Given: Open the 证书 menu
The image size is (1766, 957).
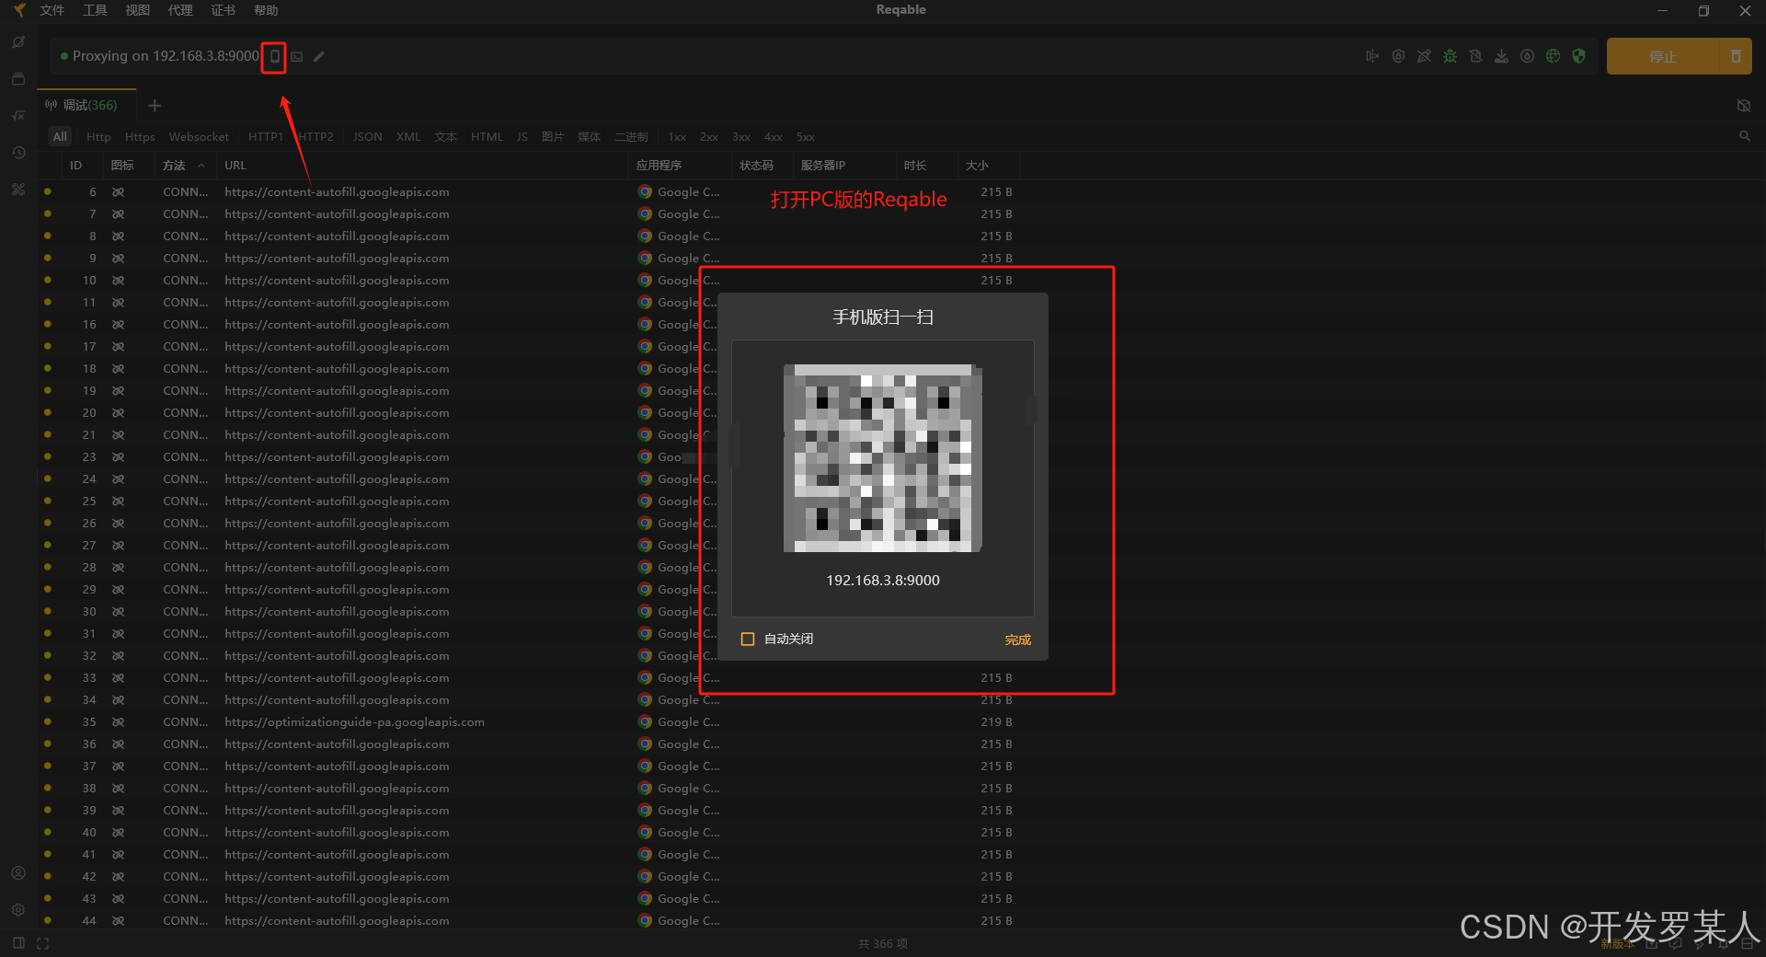Looking at the screenshot, I should (x=223, y=10).
